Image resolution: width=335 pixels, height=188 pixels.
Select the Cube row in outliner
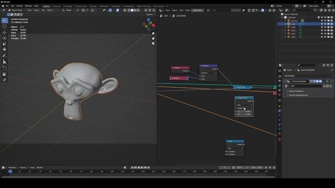coord(305,24)
